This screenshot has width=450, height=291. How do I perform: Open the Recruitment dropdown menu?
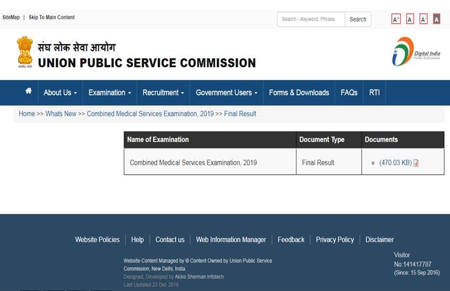click(163, 93)
